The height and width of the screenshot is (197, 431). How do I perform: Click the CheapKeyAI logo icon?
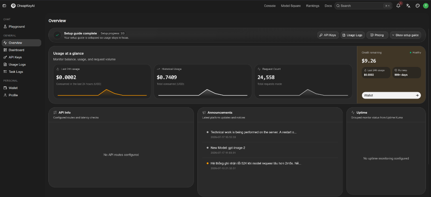(x=13, y=6)
